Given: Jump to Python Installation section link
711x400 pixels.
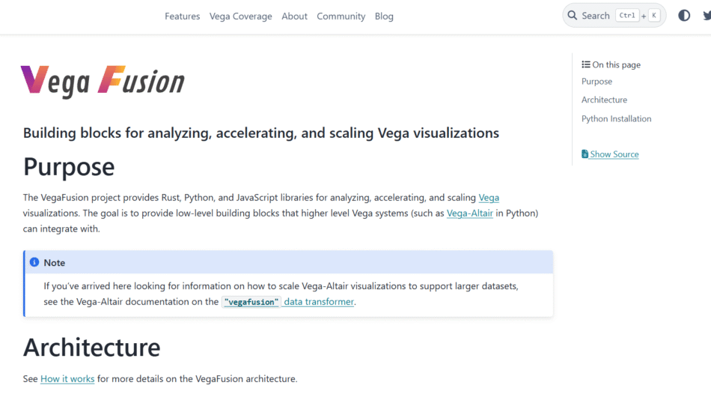Looking at the screenshot, I should click(x=616, y=118).
